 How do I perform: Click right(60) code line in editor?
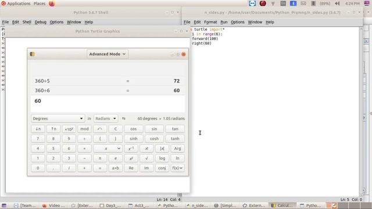[202, 44]
